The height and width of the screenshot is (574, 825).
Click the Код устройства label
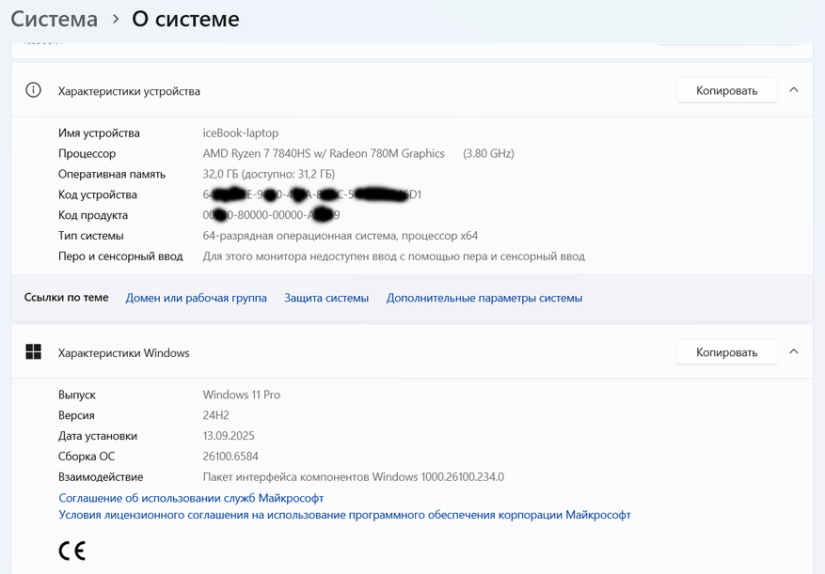pyautogui.click(x=97, y=194)
